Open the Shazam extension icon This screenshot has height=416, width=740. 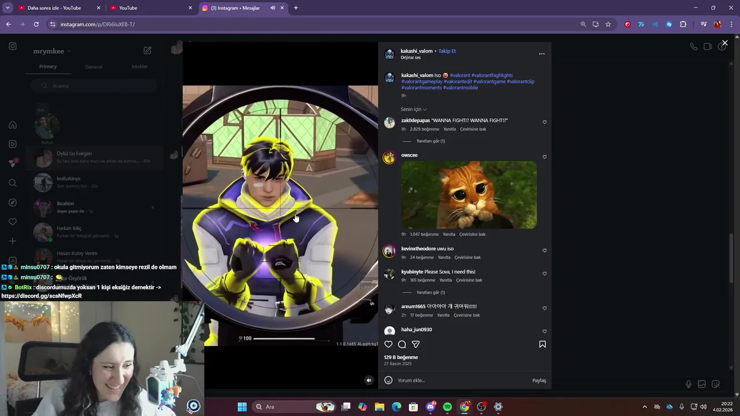point(669,24)
